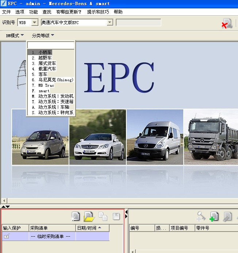
Task: Open the 帮助 menu
Action: 118,12
